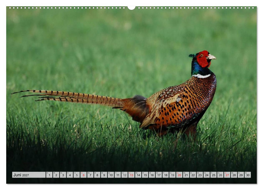Click the pheasant's long striped tail

pyautogui.click(x=67, y=97)
